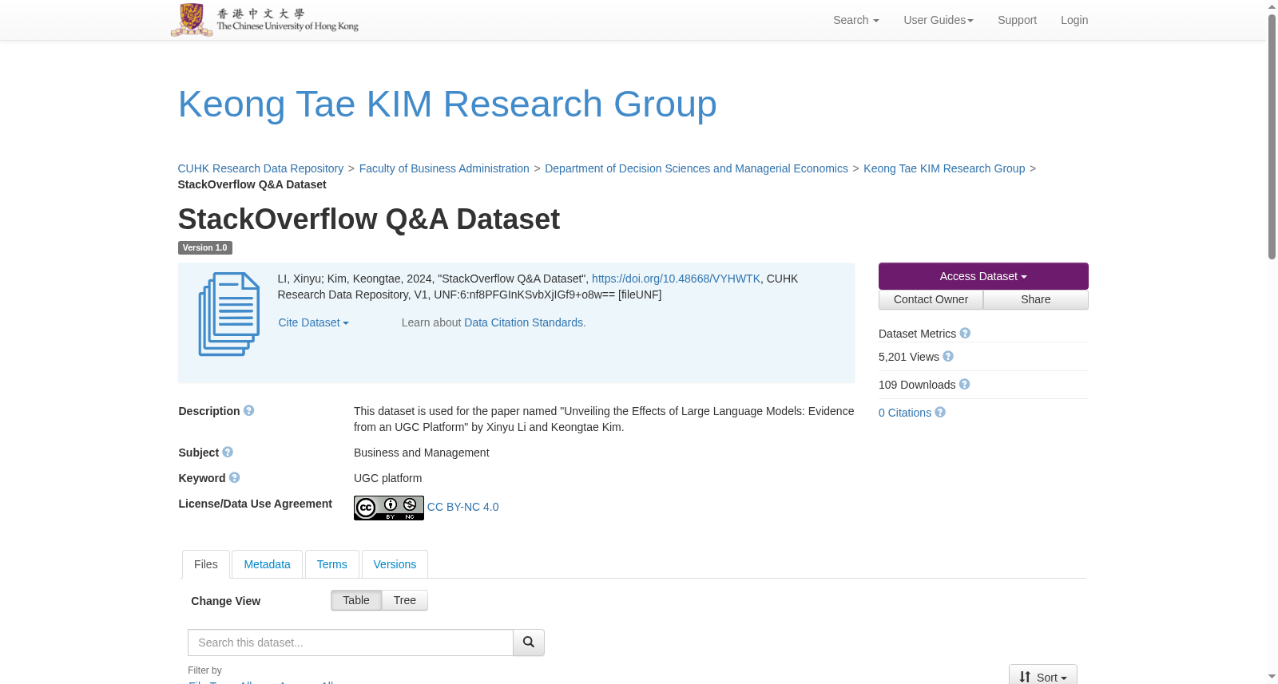Open the Sort dropdown

1043,675
